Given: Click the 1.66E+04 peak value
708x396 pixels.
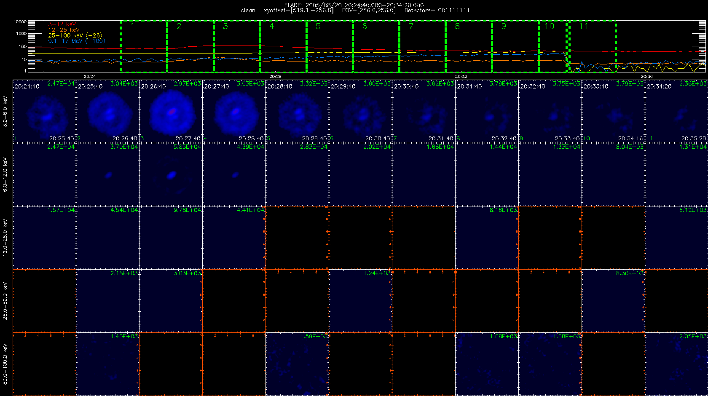Looking at the screenshot, I should pos(440,147).
